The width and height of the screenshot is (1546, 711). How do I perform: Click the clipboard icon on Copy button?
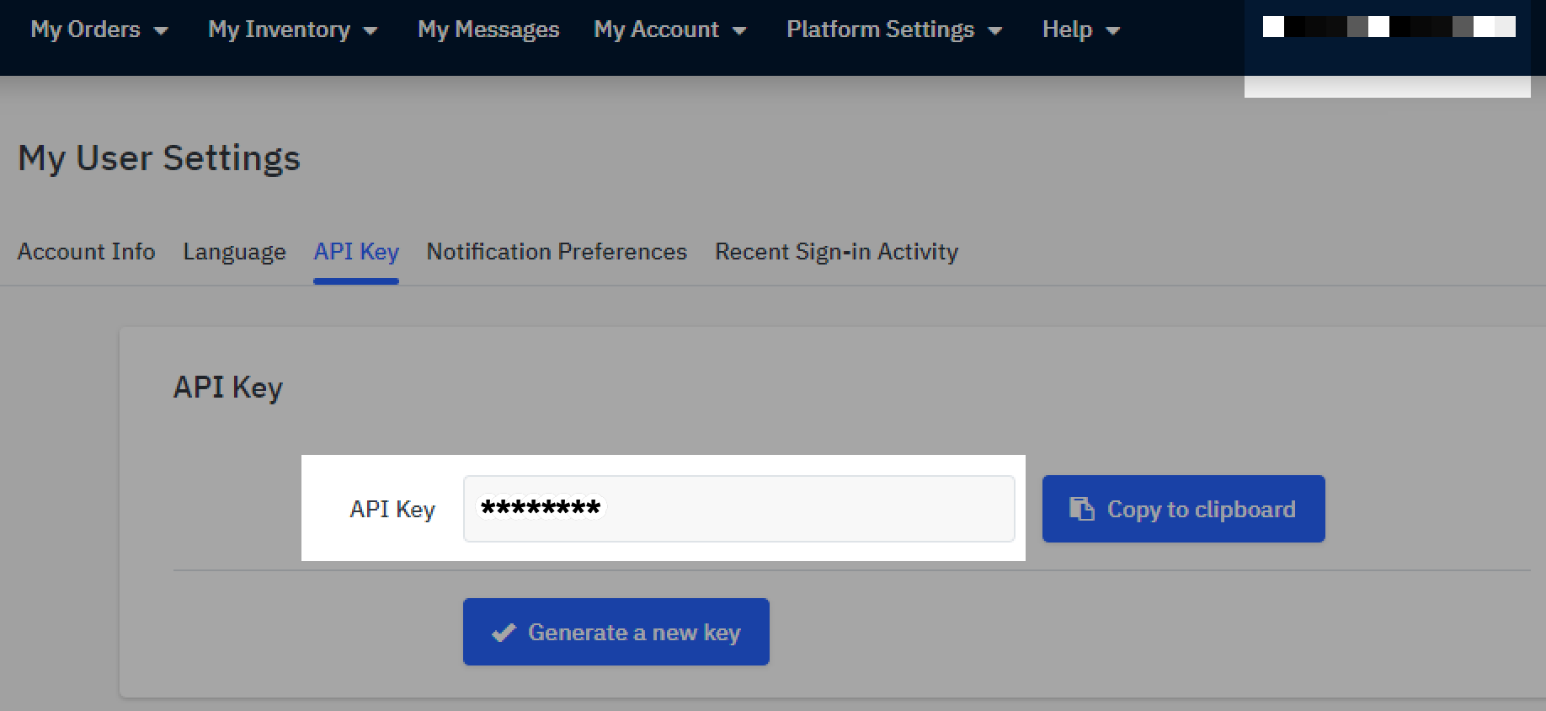tap(1081, 509)
